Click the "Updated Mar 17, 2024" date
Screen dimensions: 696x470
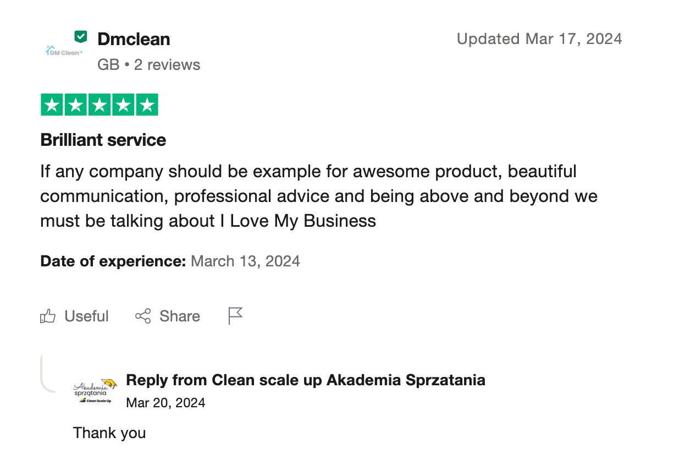[x=539, y=39]
